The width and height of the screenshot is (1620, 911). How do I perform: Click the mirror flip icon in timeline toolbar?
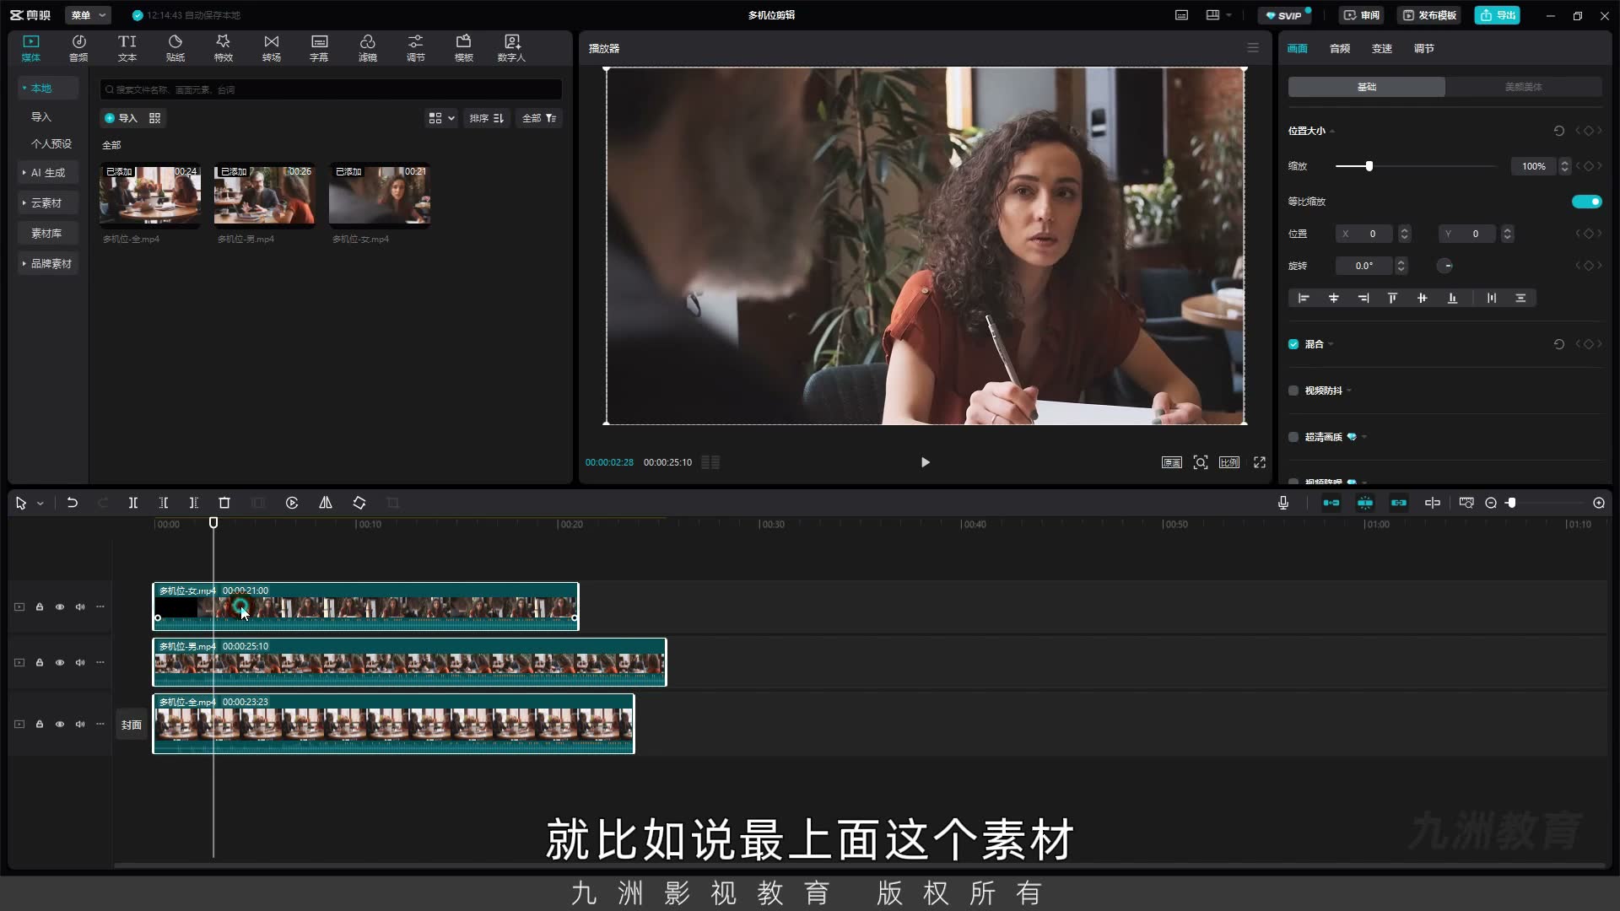point(326,503)
